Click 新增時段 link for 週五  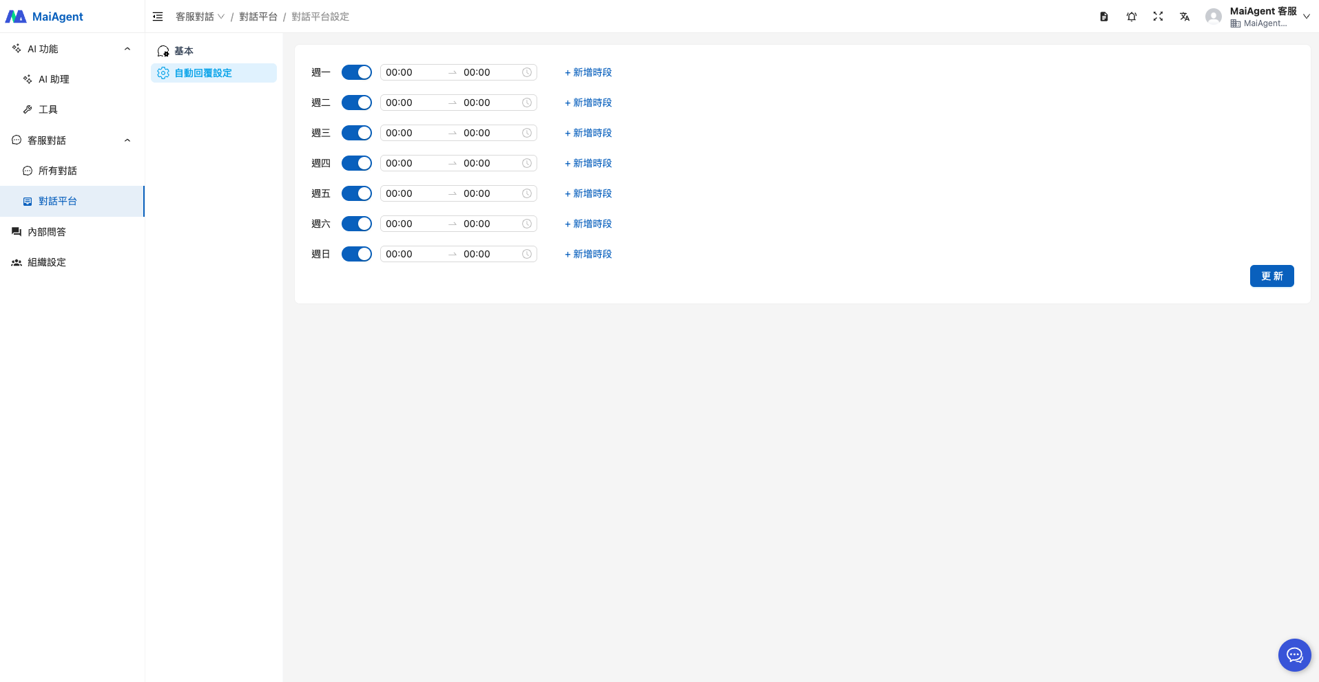(588, 193)
